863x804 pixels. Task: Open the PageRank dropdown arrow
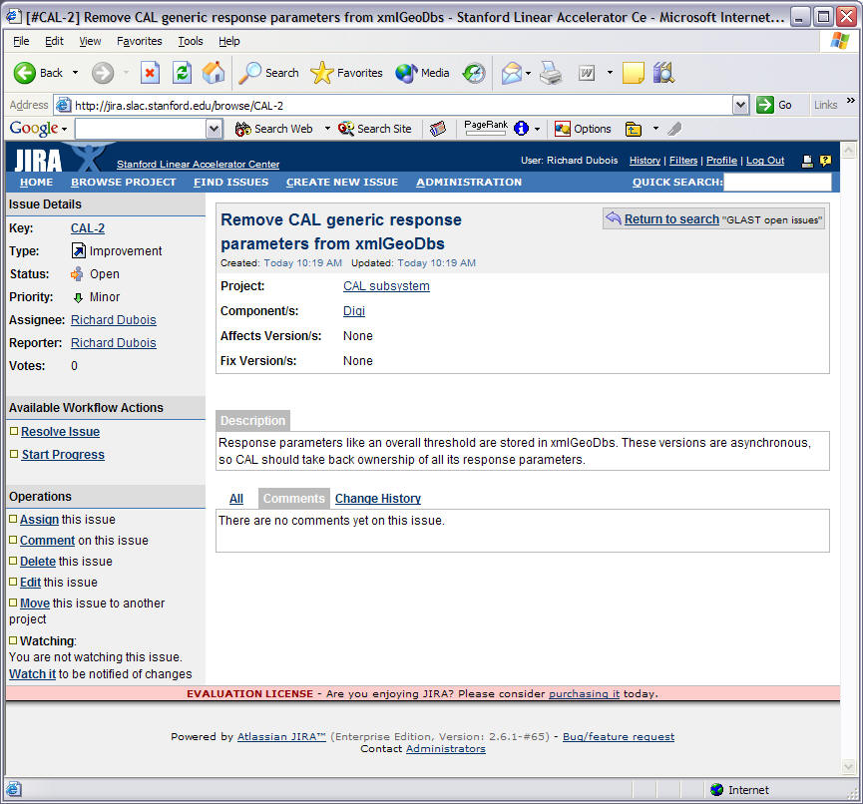537,129
